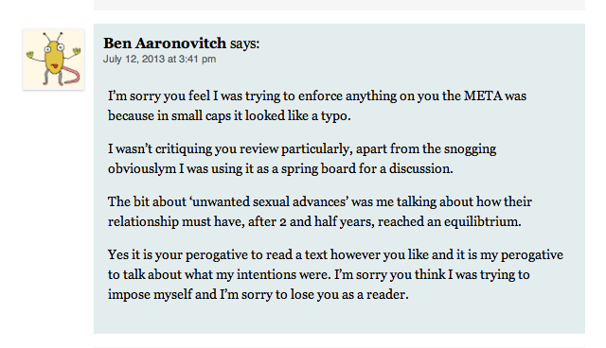The height and width of the screenshot is (348, 606).
Task: Click the pink tail on the avatar image
Action: (x=73, y=76)
